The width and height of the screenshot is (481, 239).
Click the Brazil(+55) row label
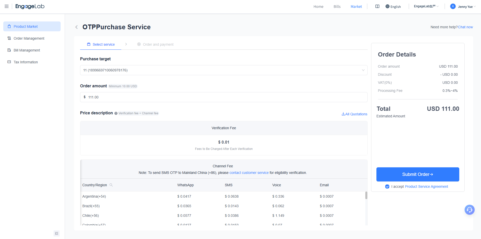pos(91,206)
